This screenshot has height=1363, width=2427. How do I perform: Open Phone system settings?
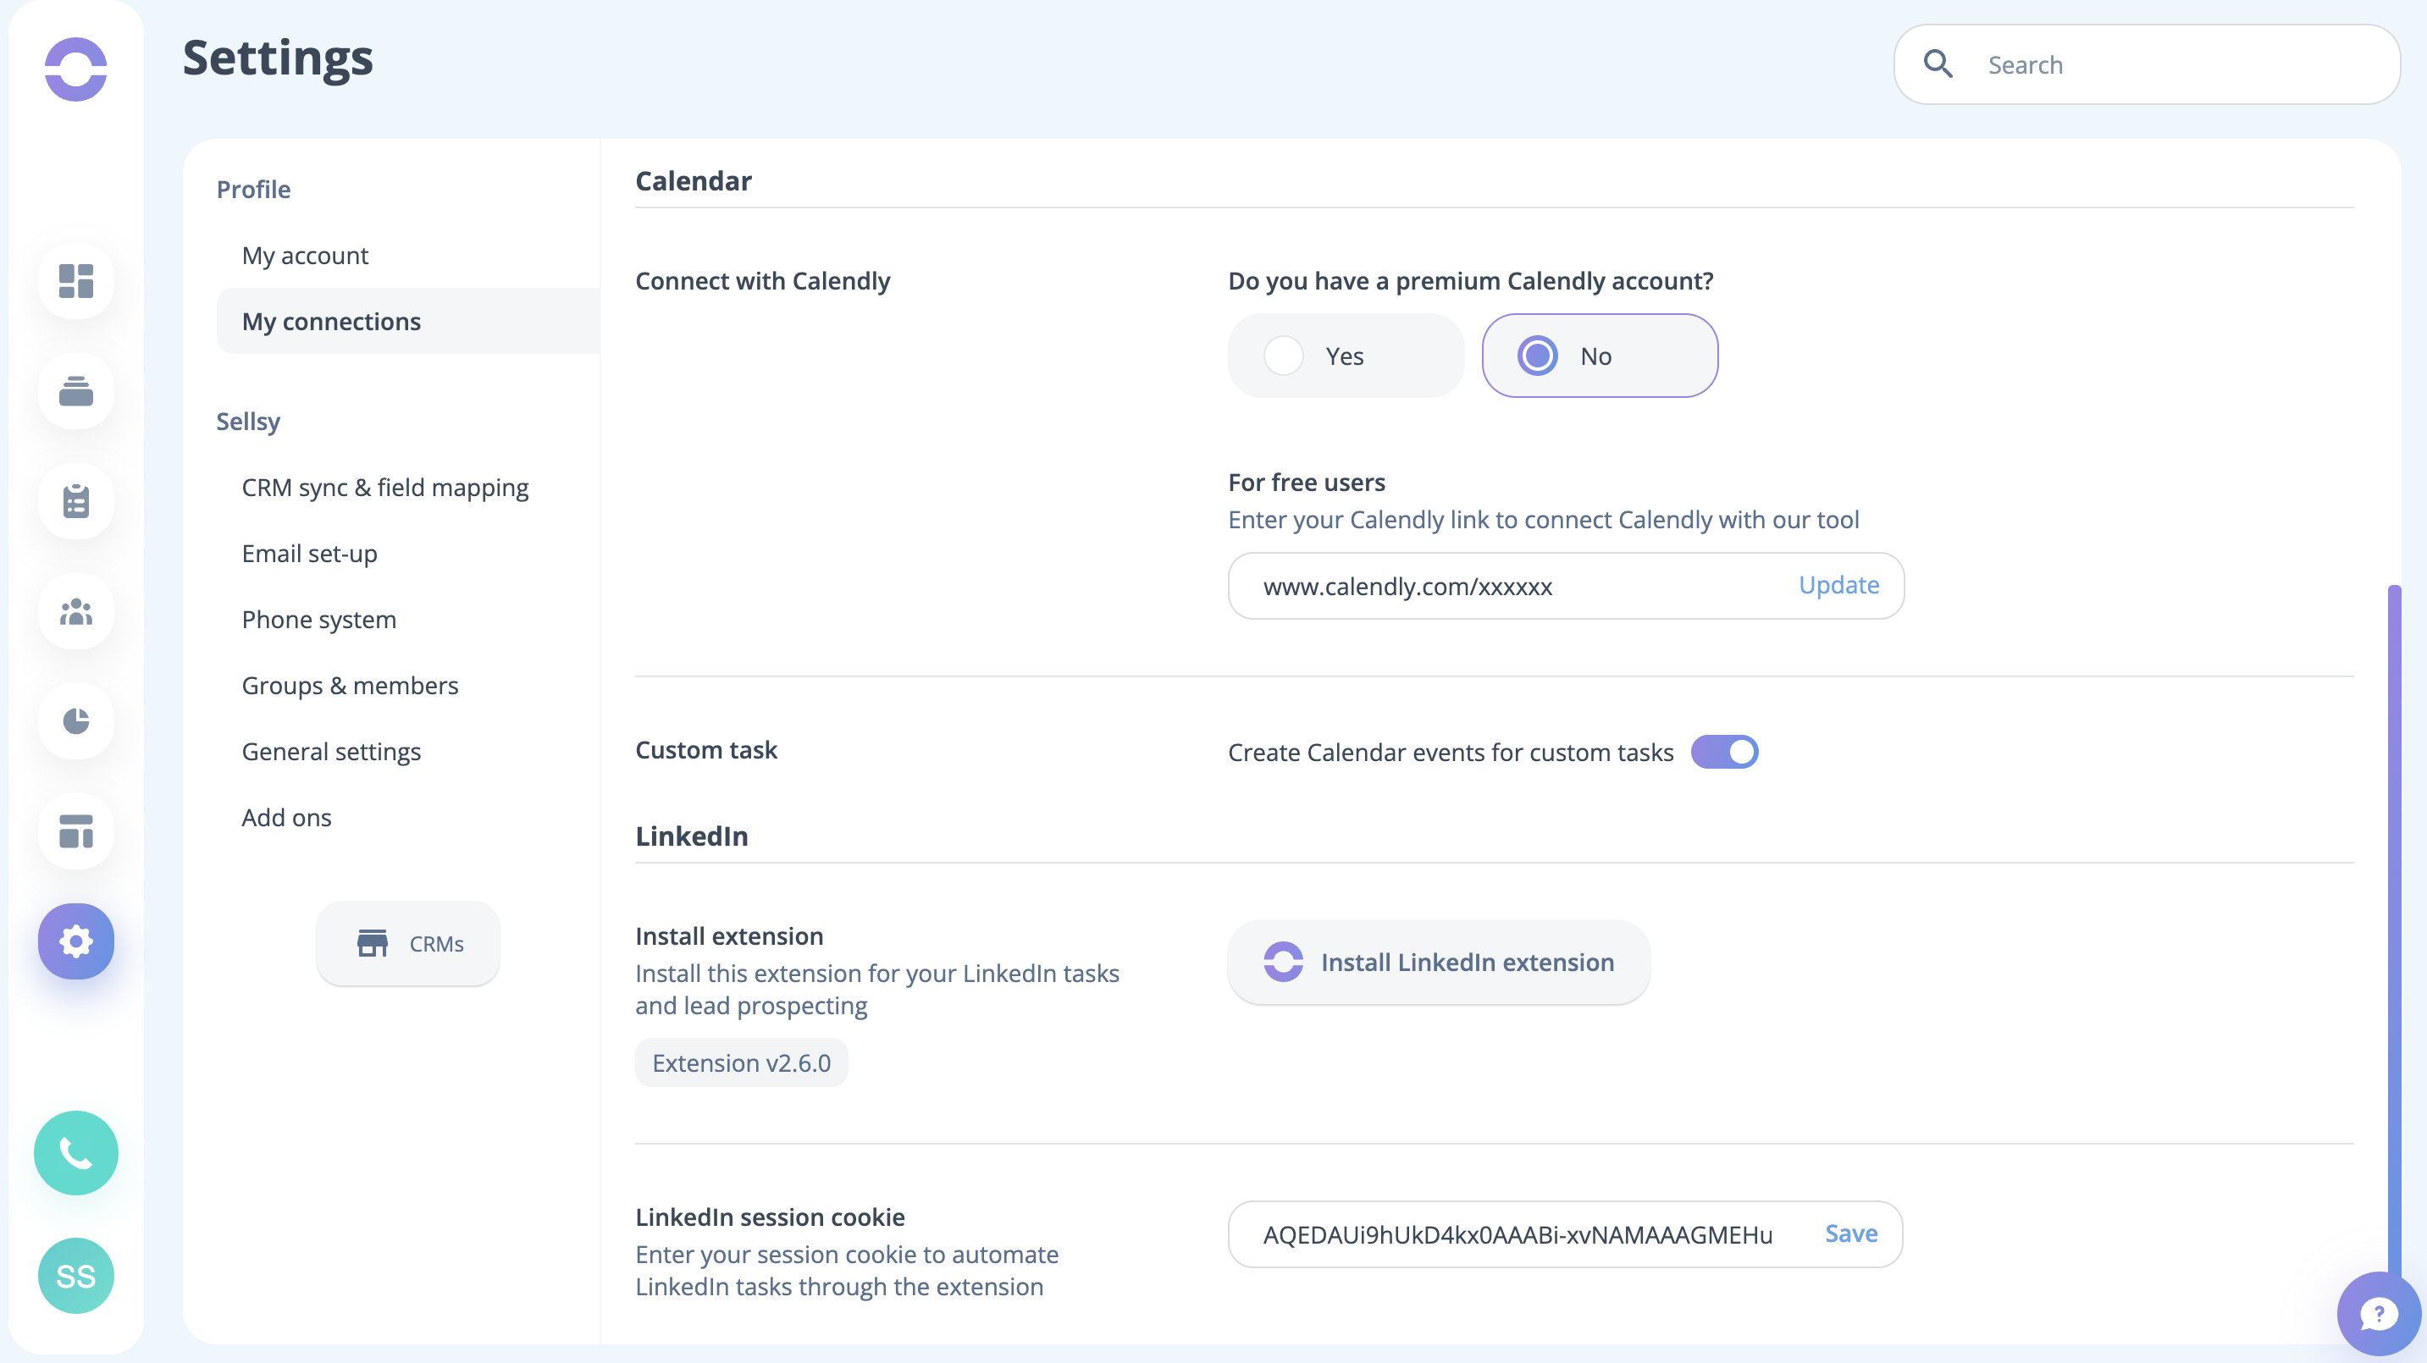(x=319, y=620)
